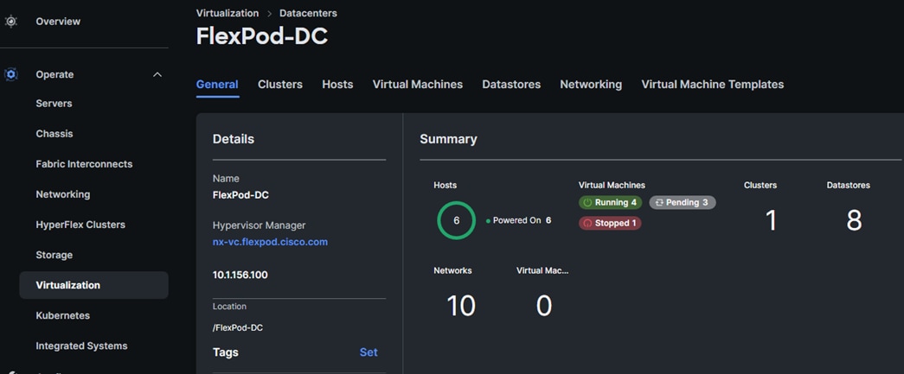Image resolution: width=904 pixels, height=374 pixels.
Task: Click the /FlexPod-DC location value
Action: click(238, 327)
